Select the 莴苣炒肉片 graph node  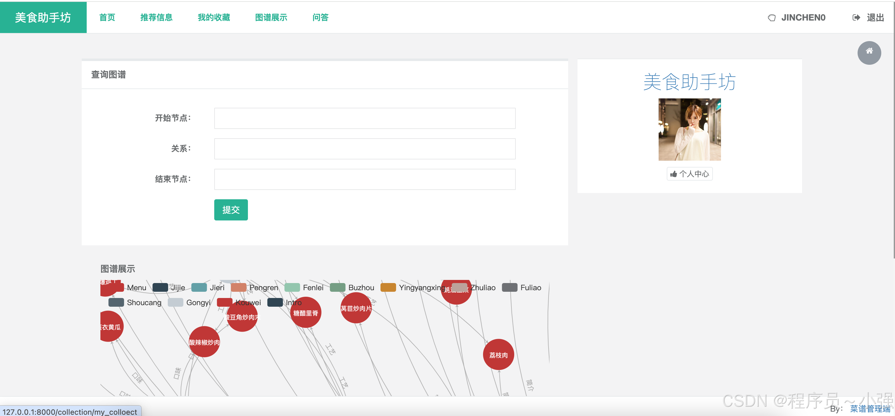point(356,308)
